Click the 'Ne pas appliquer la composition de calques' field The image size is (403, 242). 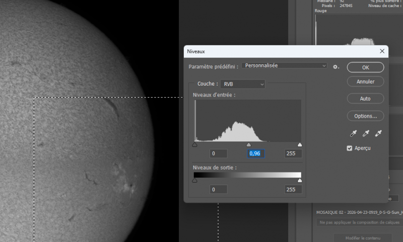[360, 222]
